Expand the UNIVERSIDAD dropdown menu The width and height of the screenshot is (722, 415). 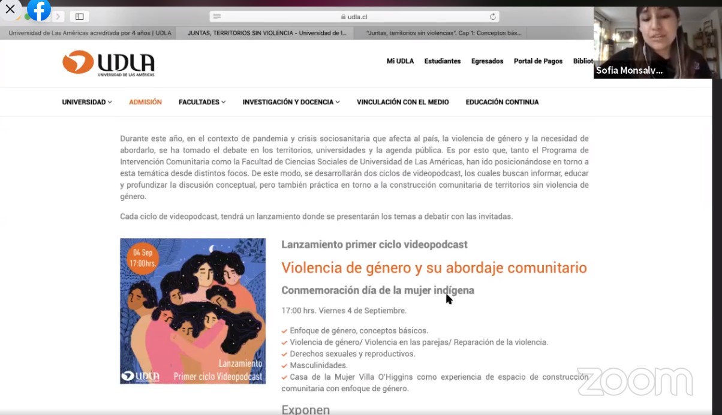(87, 102)
